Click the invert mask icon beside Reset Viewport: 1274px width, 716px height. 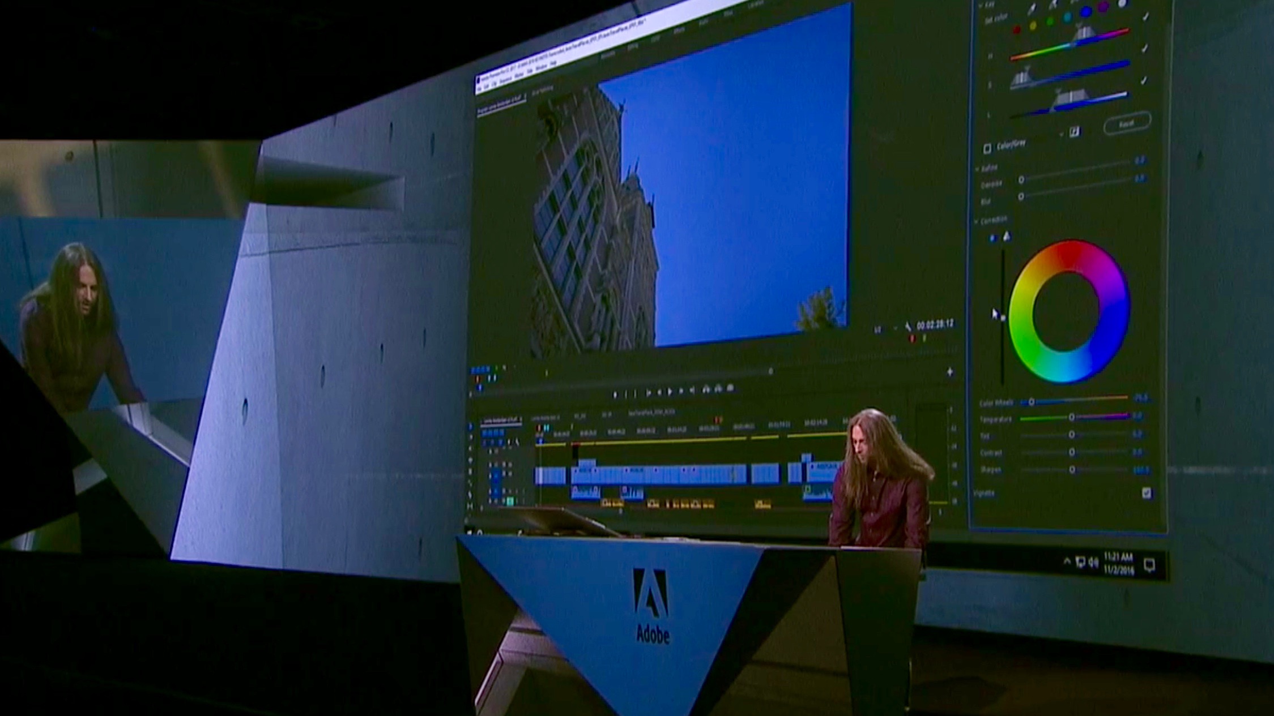(x=1075, y=132)
